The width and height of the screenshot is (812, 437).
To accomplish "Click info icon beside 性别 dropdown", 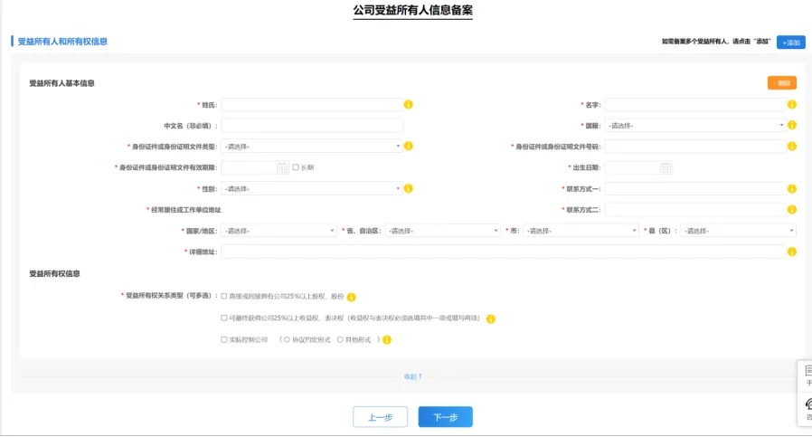I will click(409, 188).
